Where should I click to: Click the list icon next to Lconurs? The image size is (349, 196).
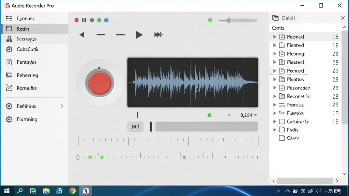coord(9,18)
